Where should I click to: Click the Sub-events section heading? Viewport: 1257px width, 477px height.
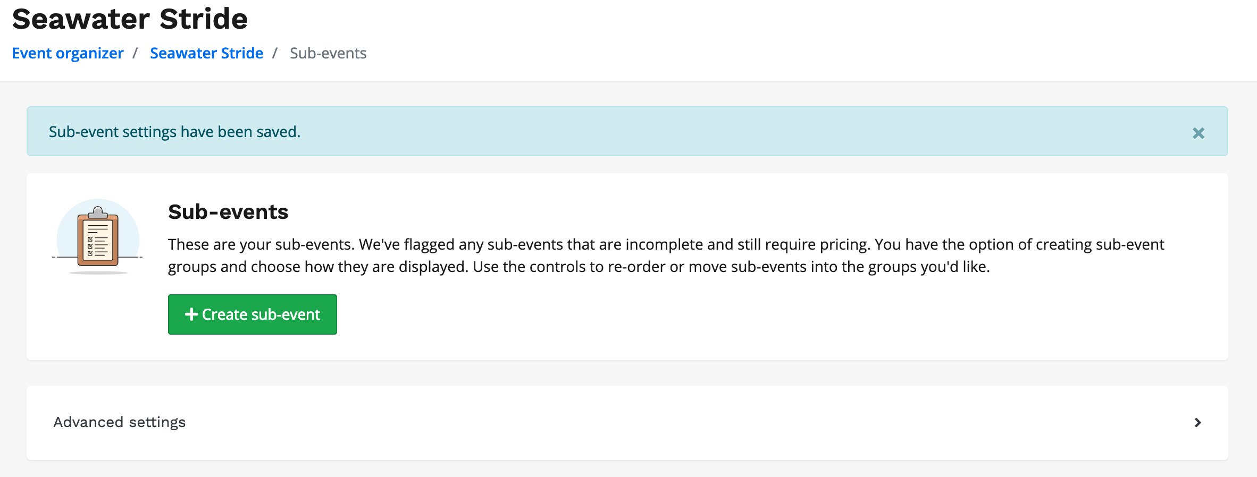pyautogui.click(x=228, y=212)
